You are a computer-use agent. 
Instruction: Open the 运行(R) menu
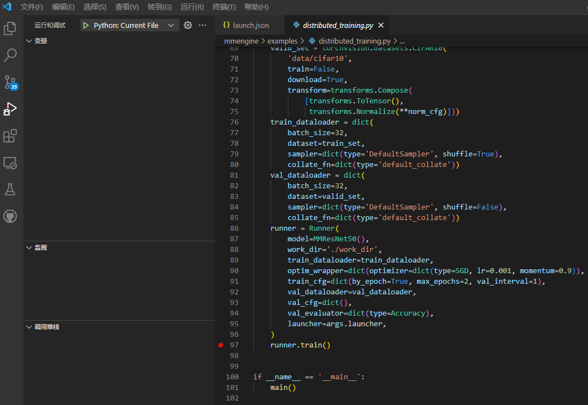(192, 7)
